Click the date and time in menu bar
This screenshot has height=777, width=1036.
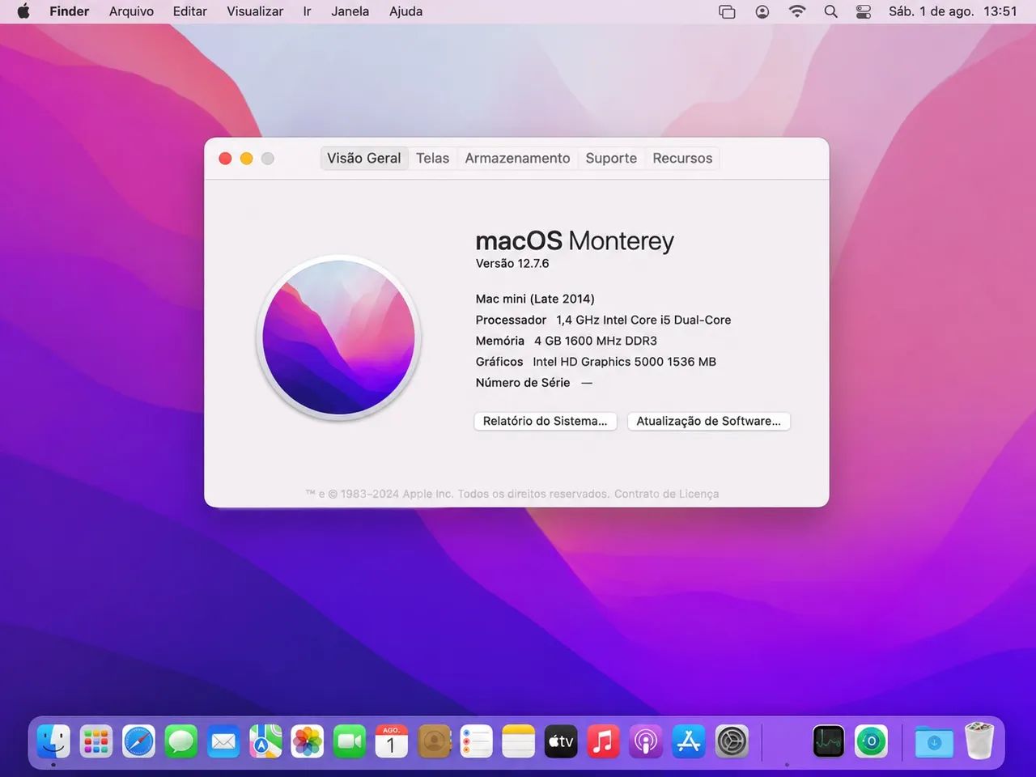pyautogui.click(x=953, y=11)
